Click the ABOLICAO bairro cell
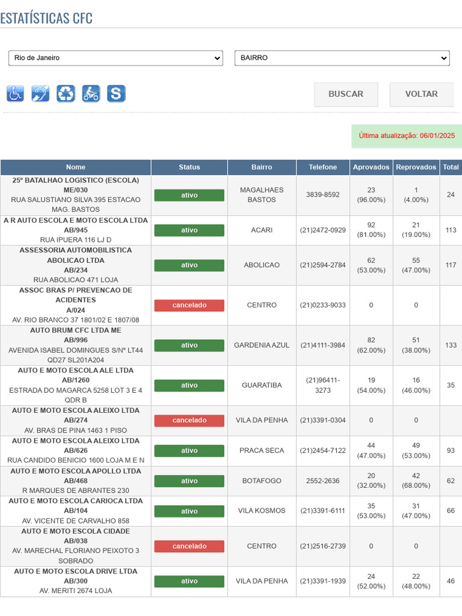This screenshot has width=462, height=616. [262, 265]
